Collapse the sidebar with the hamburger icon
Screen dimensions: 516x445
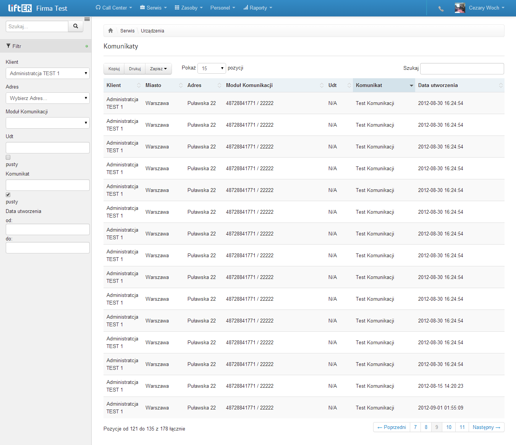(x=87, y=19)
